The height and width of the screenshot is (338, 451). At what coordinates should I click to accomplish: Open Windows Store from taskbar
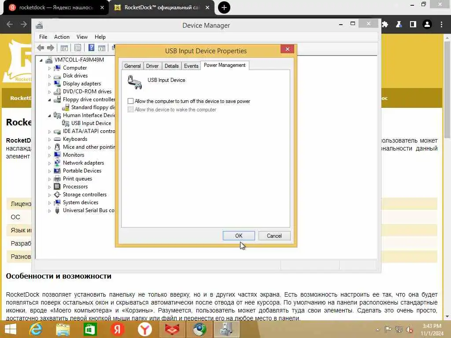pos(90,329)
